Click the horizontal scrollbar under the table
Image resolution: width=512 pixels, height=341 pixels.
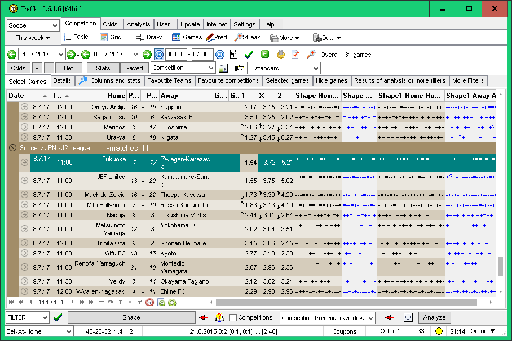(338, 302)
